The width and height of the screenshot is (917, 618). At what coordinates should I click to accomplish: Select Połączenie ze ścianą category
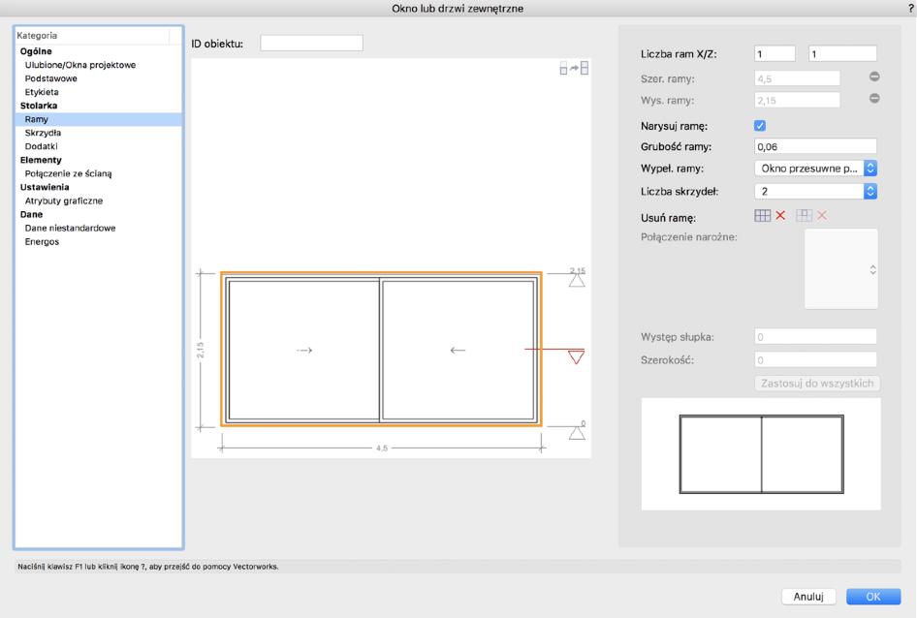click(x=68, y=173)
